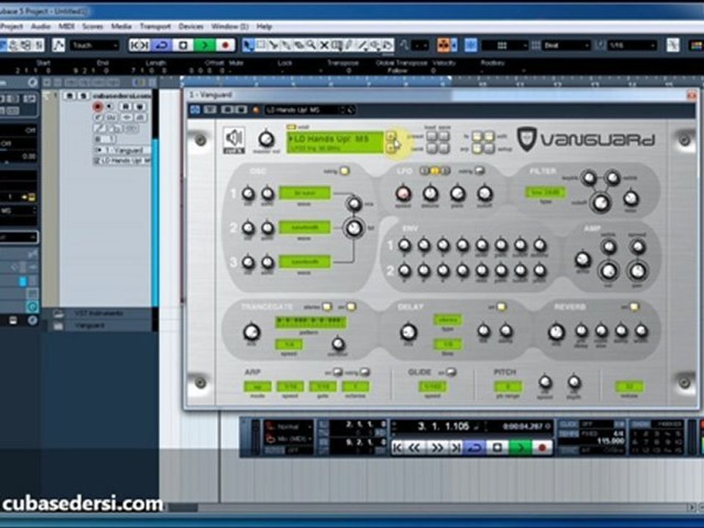Toggle the OSC retrig button
The width and height of the screenshot is (704, 528).
coord(345,171)
